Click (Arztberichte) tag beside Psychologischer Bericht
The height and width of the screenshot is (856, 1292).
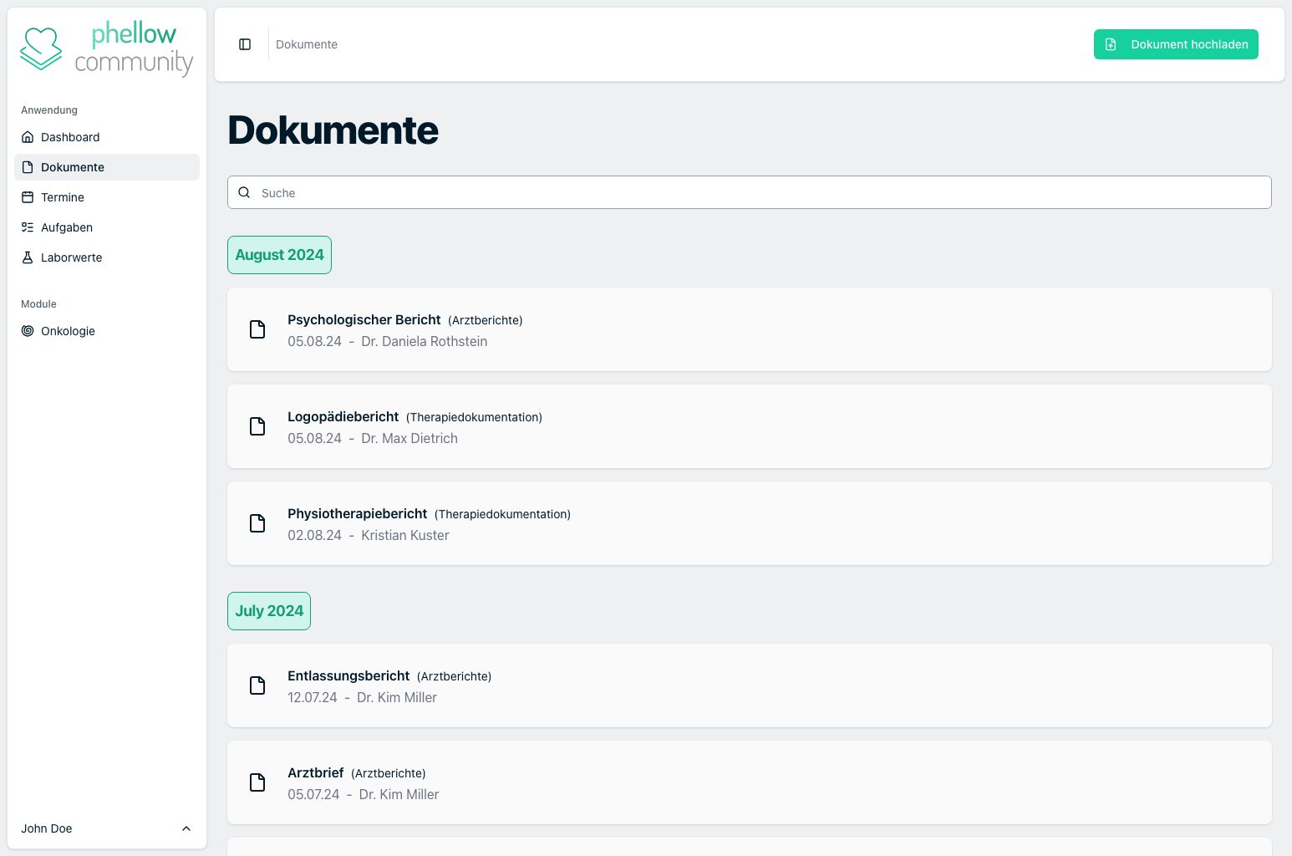pos(486,320)
